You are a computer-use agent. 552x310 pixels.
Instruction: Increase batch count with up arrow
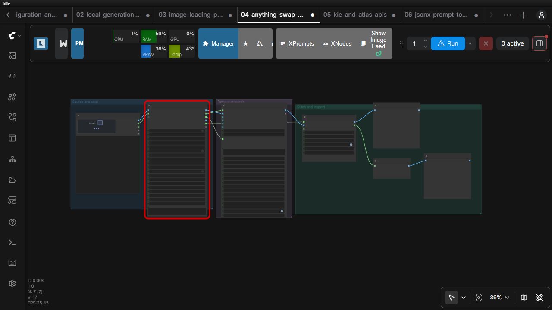(x=426, y=40)
